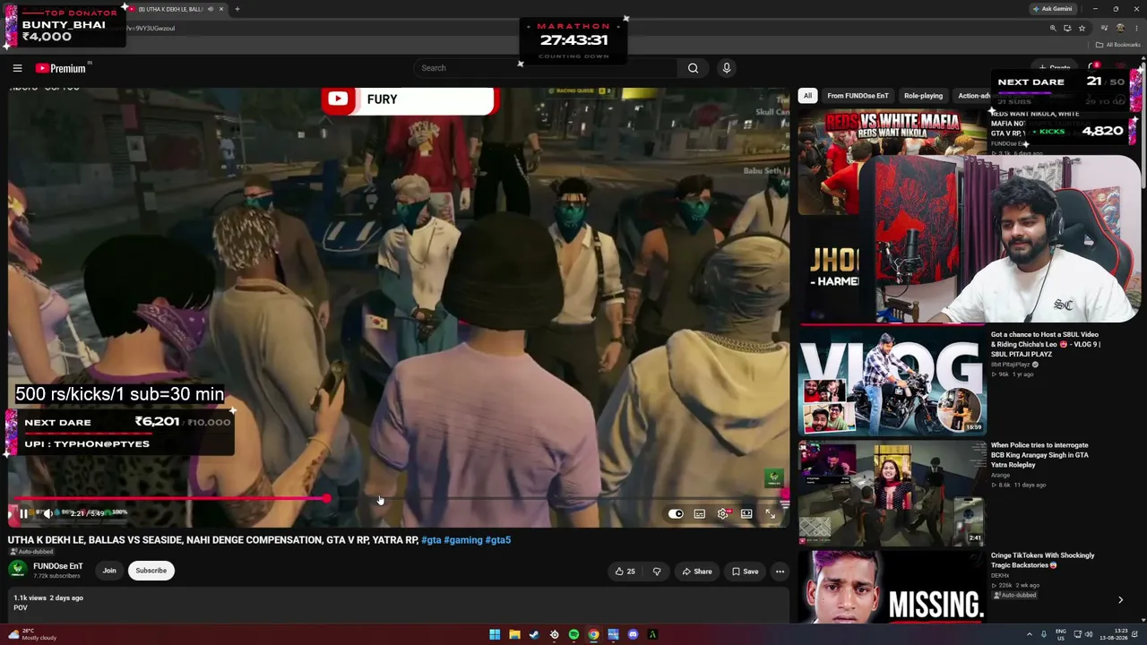
Task: Select the Role-playing filter chip
Action: pyautogui.click(x=923, y=96)
